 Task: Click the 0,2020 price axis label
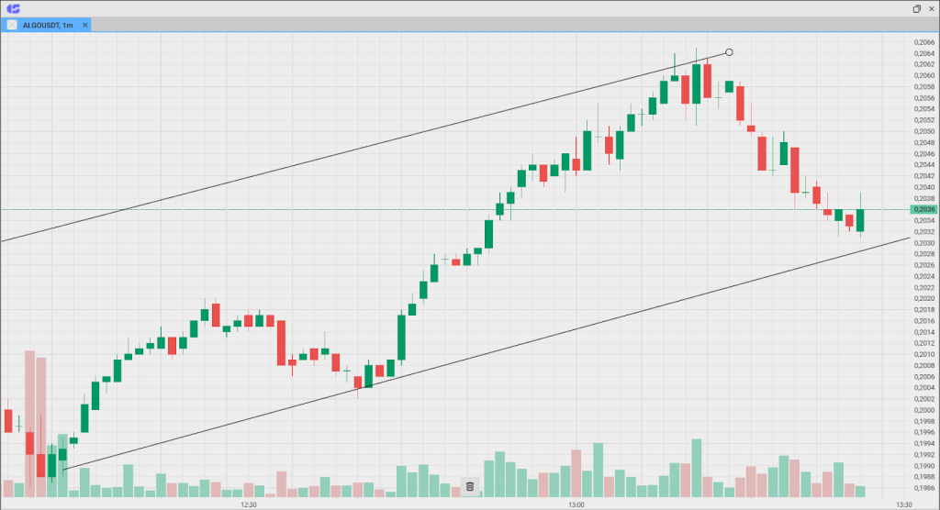(x=923, y=299)
